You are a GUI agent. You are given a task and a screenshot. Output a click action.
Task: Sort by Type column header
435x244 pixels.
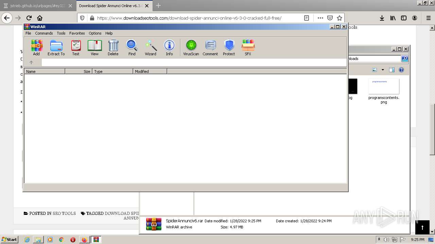(x=112, y=72)
